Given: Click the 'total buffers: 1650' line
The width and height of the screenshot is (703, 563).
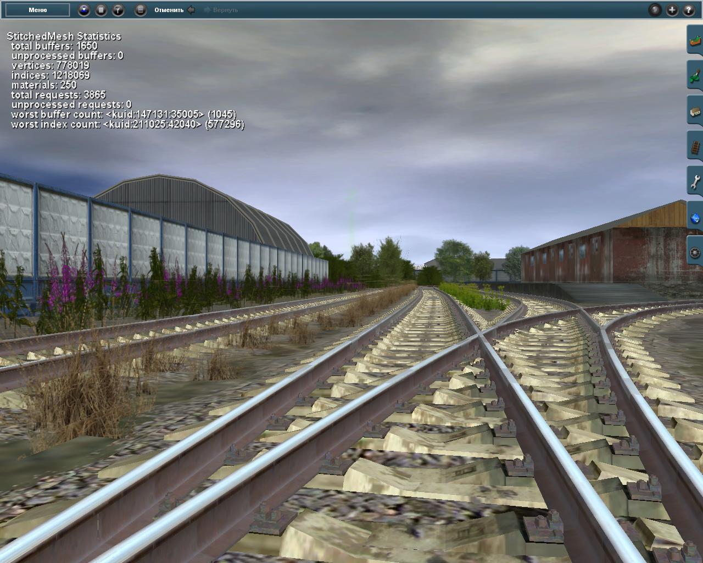Looking at the screenshot, I should [x=54, y=46].
